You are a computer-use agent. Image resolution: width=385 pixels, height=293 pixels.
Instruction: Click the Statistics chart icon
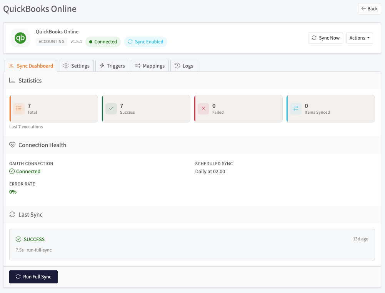coord(12,80)
